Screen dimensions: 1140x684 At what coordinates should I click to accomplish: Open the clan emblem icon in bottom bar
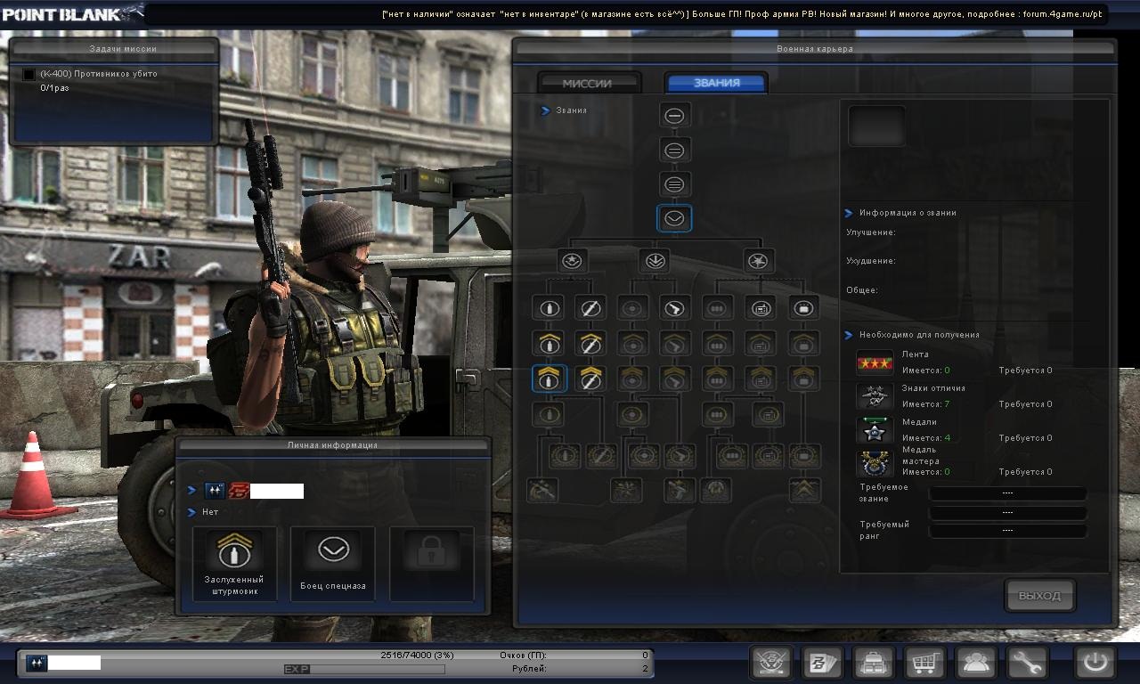pos(771,663)
